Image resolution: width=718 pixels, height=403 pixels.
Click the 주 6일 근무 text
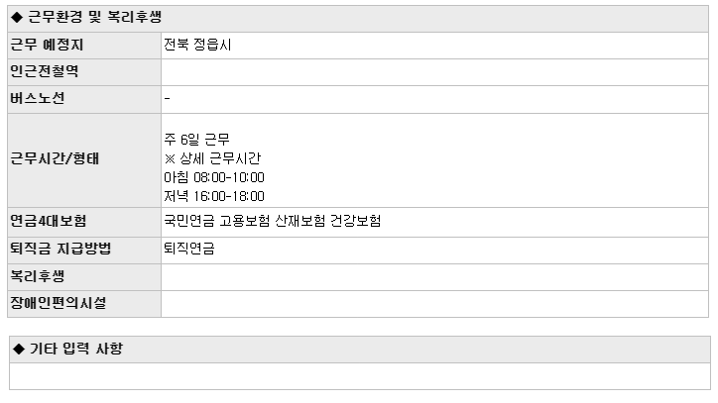coord(197,140)
